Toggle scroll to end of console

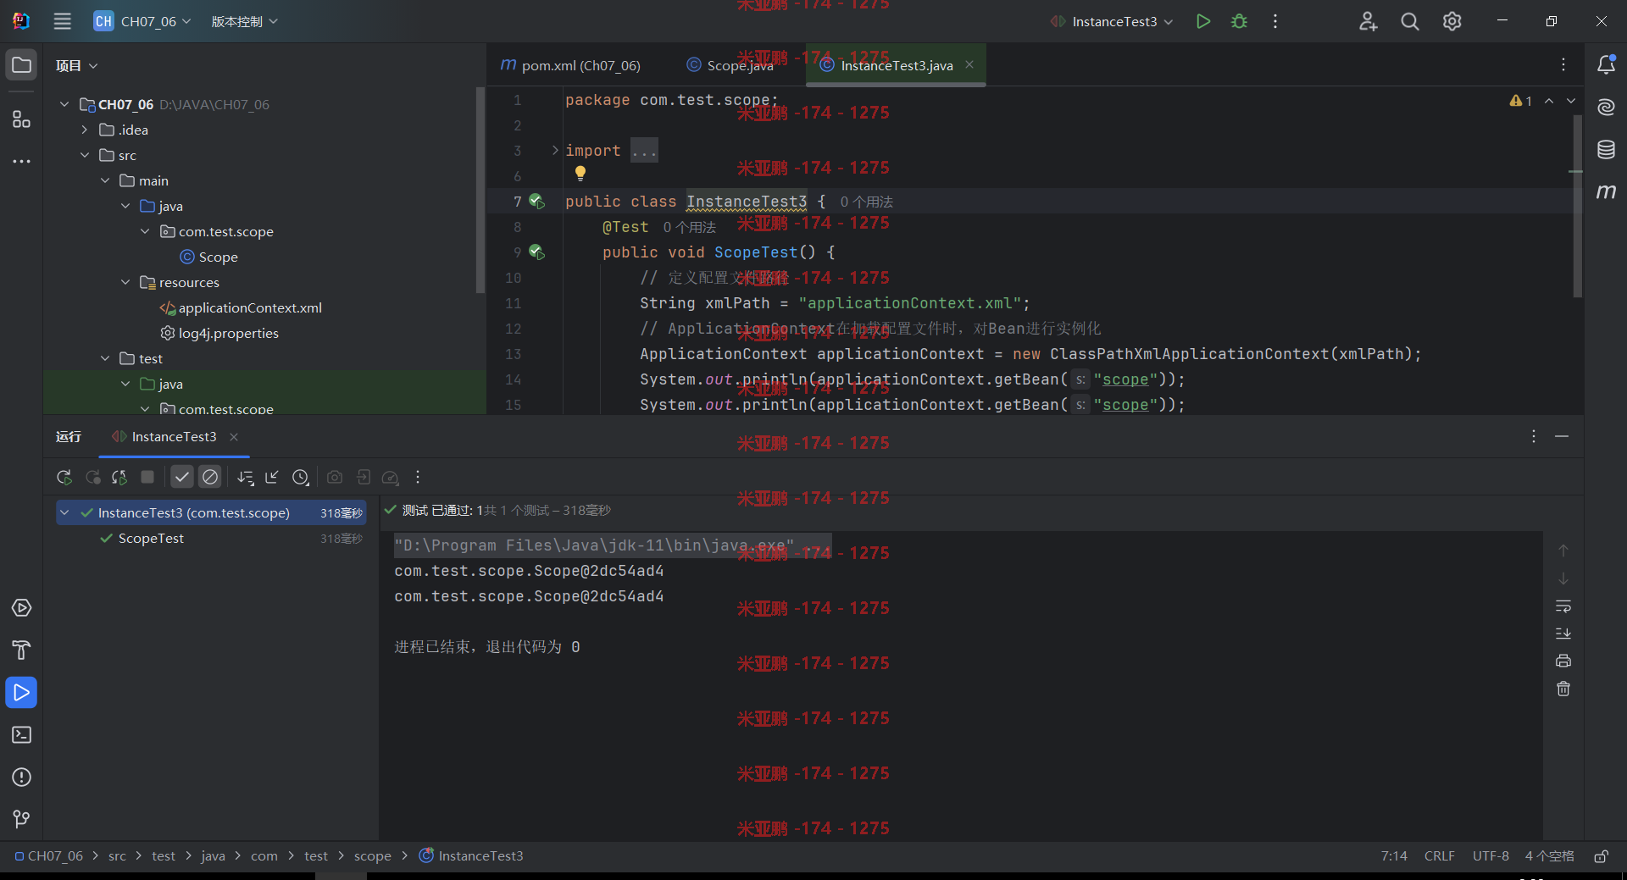coord(1563,634)
